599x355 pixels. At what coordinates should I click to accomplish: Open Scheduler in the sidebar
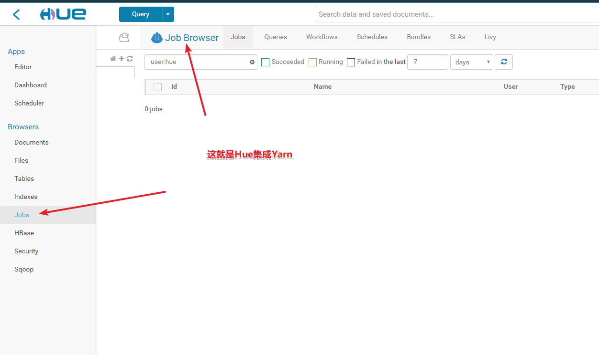point(29,103)
